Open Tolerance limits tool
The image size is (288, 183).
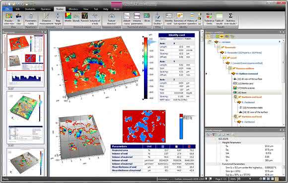click(x=209, y=19)
